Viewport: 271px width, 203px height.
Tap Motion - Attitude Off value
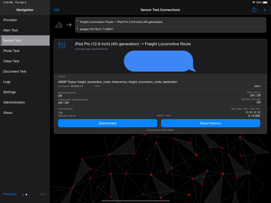pos(258,102)
